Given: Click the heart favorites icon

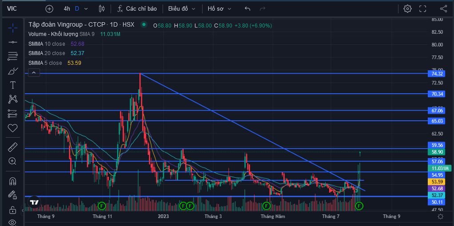Looking at the screenshot, I should point(13,128).
